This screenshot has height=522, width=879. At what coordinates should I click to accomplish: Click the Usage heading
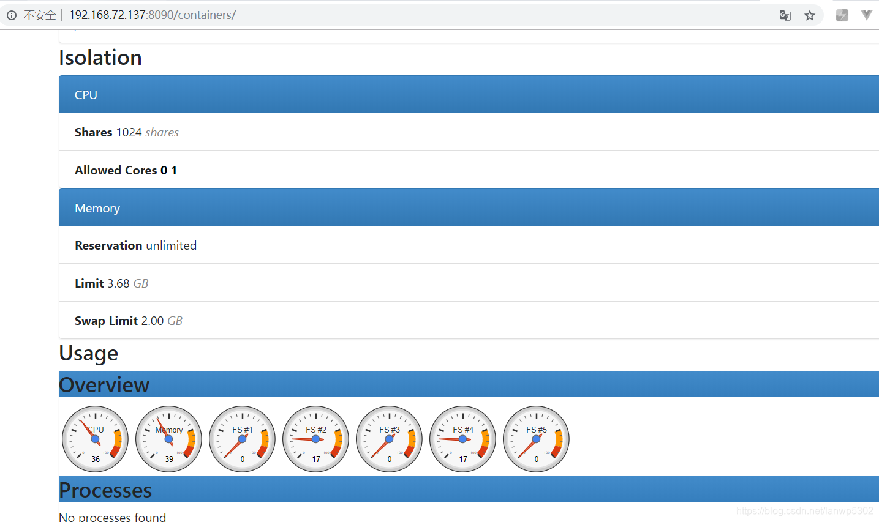(89, 354)
